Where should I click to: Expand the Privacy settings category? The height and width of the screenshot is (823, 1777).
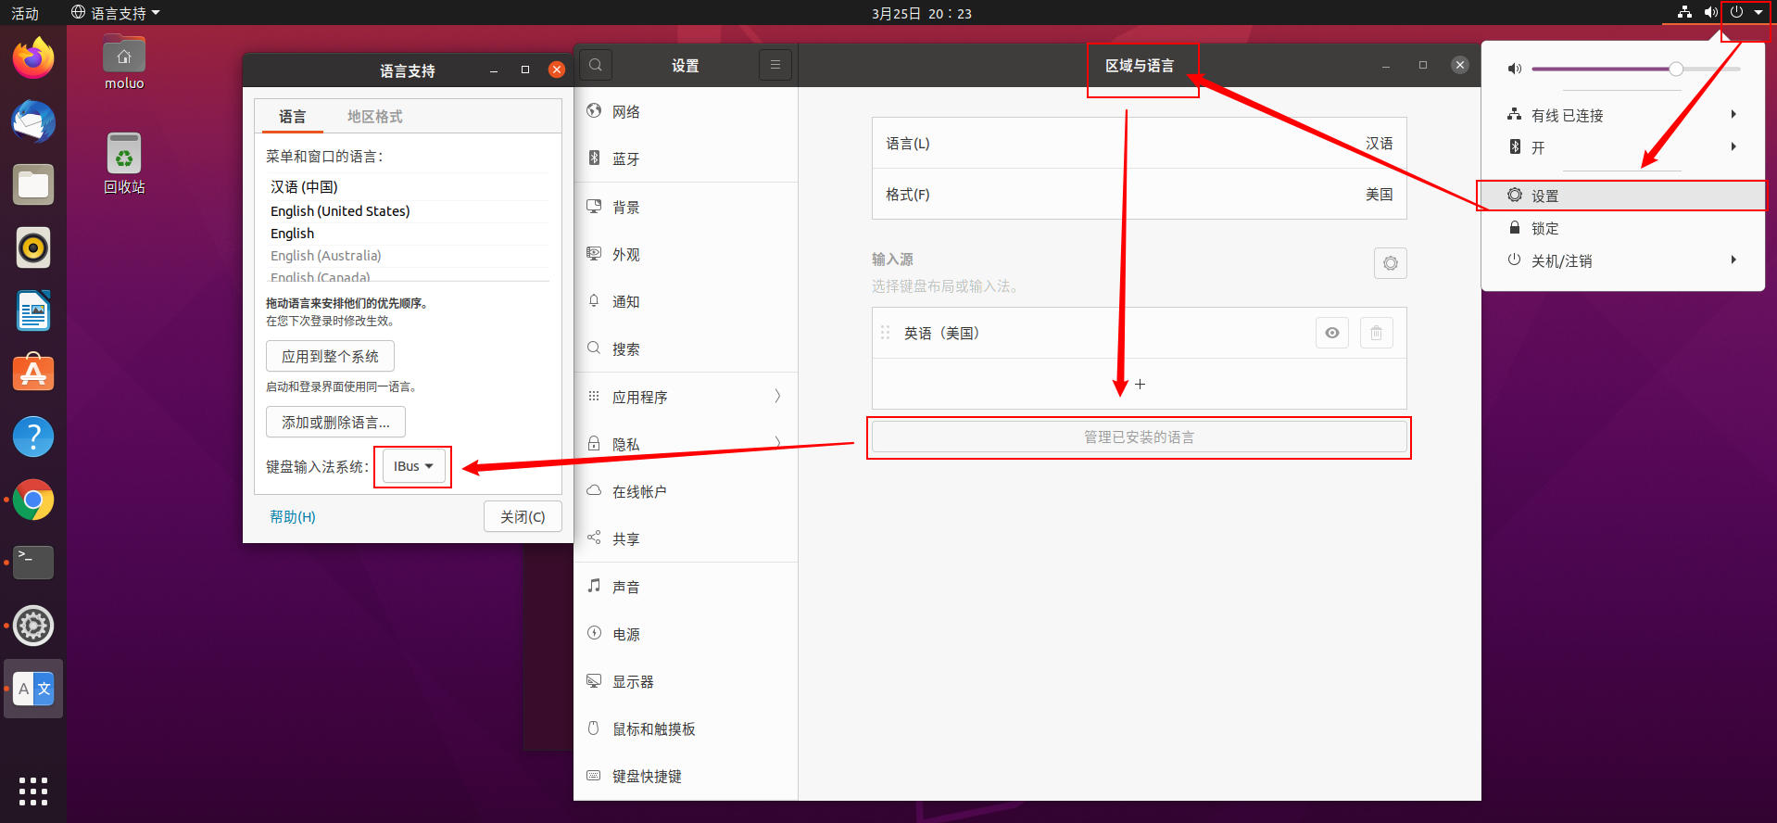point(686,444)
